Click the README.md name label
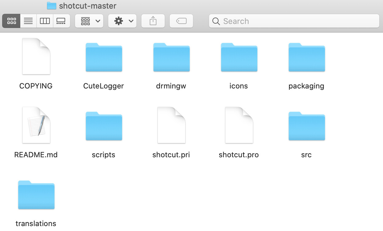This screenshot has width=383, height=231. [36, 155]
